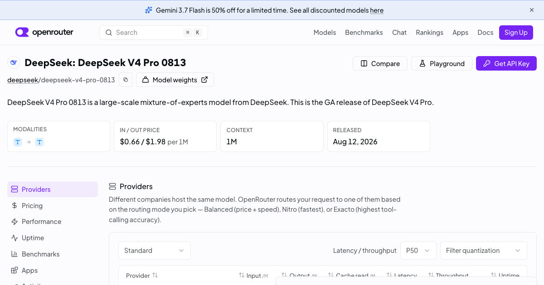This screenshot has height=285, width=544.
Task: Sort table by Provider column arrows
Action: 155,275
